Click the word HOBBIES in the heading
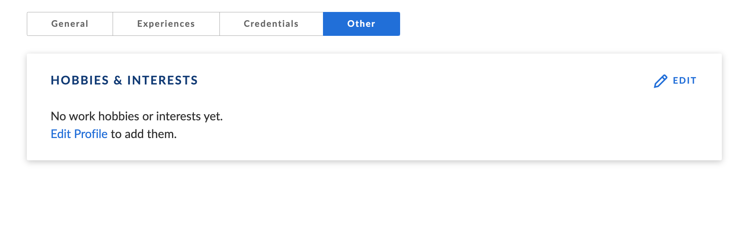740x225 pixels. point(80,80)
